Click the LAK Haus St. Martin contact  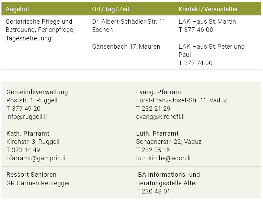207,22
